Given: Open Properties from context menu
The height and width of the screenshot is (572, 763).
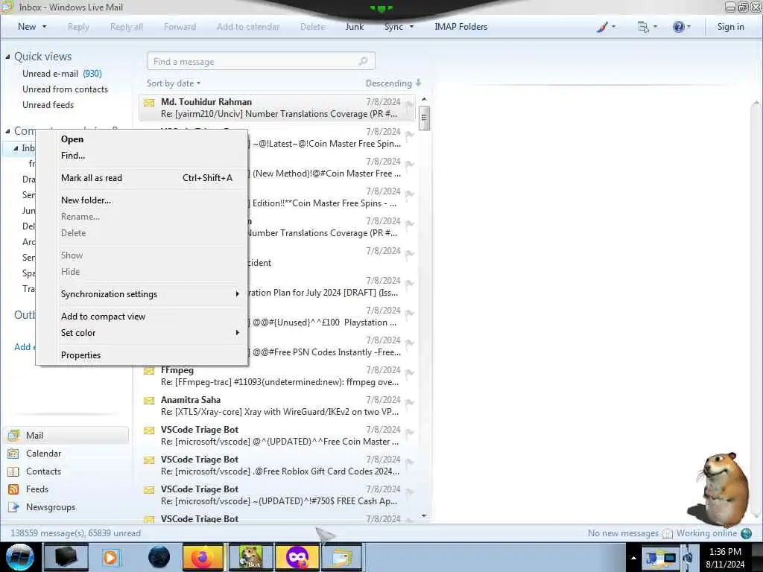Looking at the screenshot, I should coord(80,355).
